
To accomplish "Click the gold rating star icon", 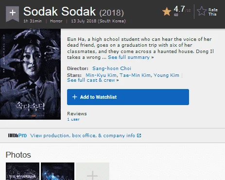I will point(167,12).
